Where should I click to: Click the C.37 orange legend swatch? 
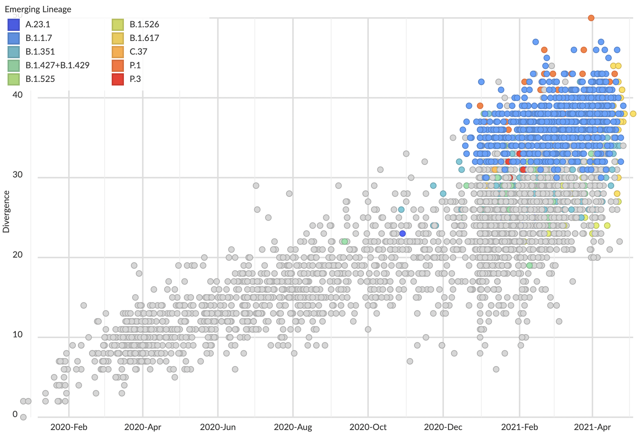click(x=118, y=52)
